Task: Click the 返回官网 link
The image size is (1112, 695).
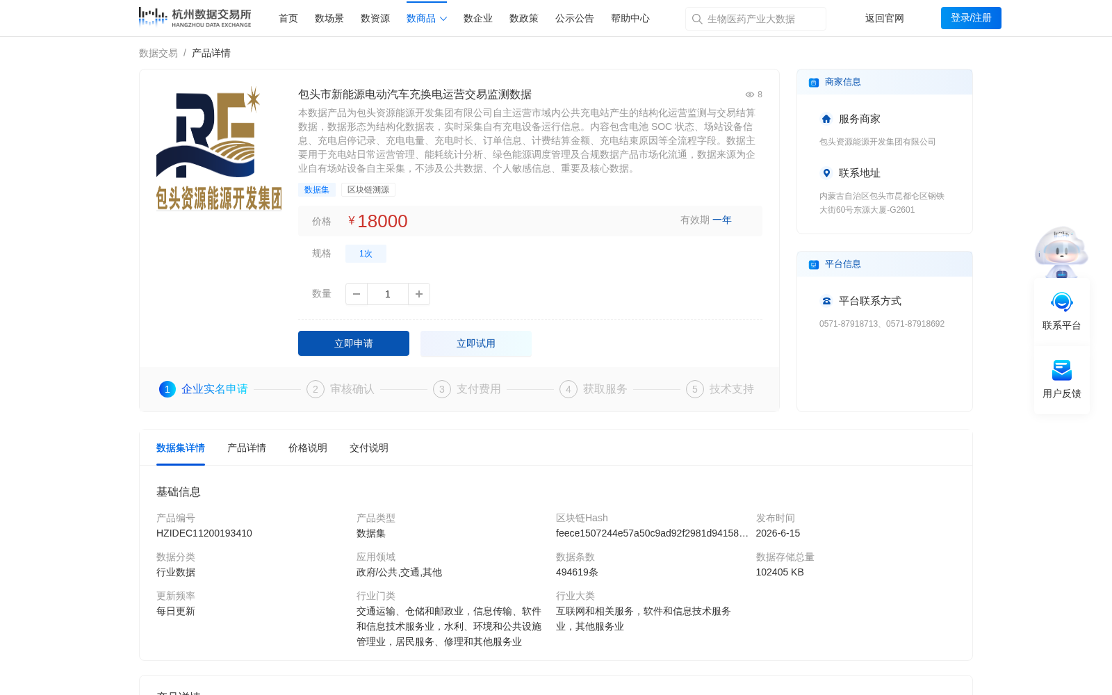Action: (885, 19)
